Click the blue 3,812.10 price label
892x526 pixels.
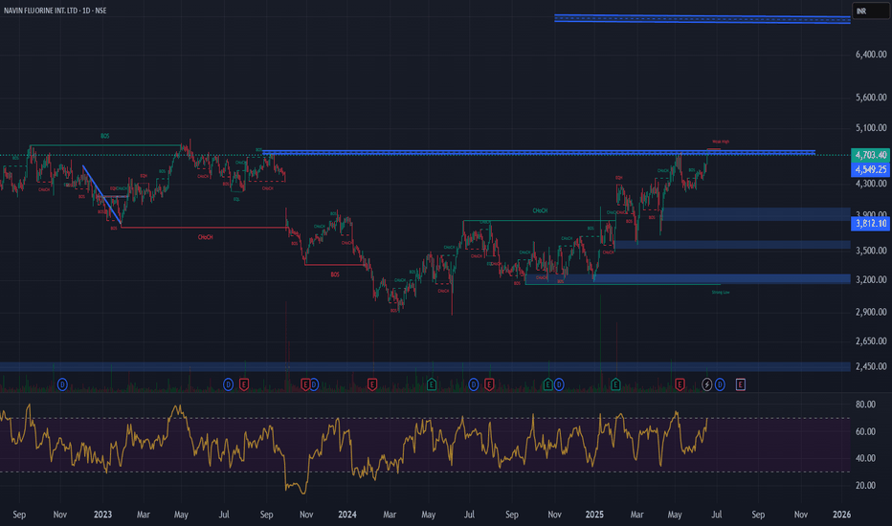(870, 224)
